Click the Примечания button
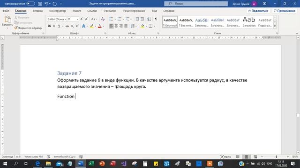This screenshot has height=168, width=300. point(285,11)
